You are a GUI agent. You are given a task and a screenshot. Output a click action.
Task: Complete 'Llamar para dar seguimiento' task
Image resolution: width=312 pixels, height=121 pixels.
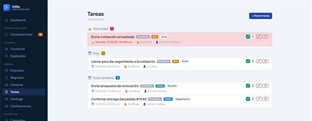tap(248, 61)
